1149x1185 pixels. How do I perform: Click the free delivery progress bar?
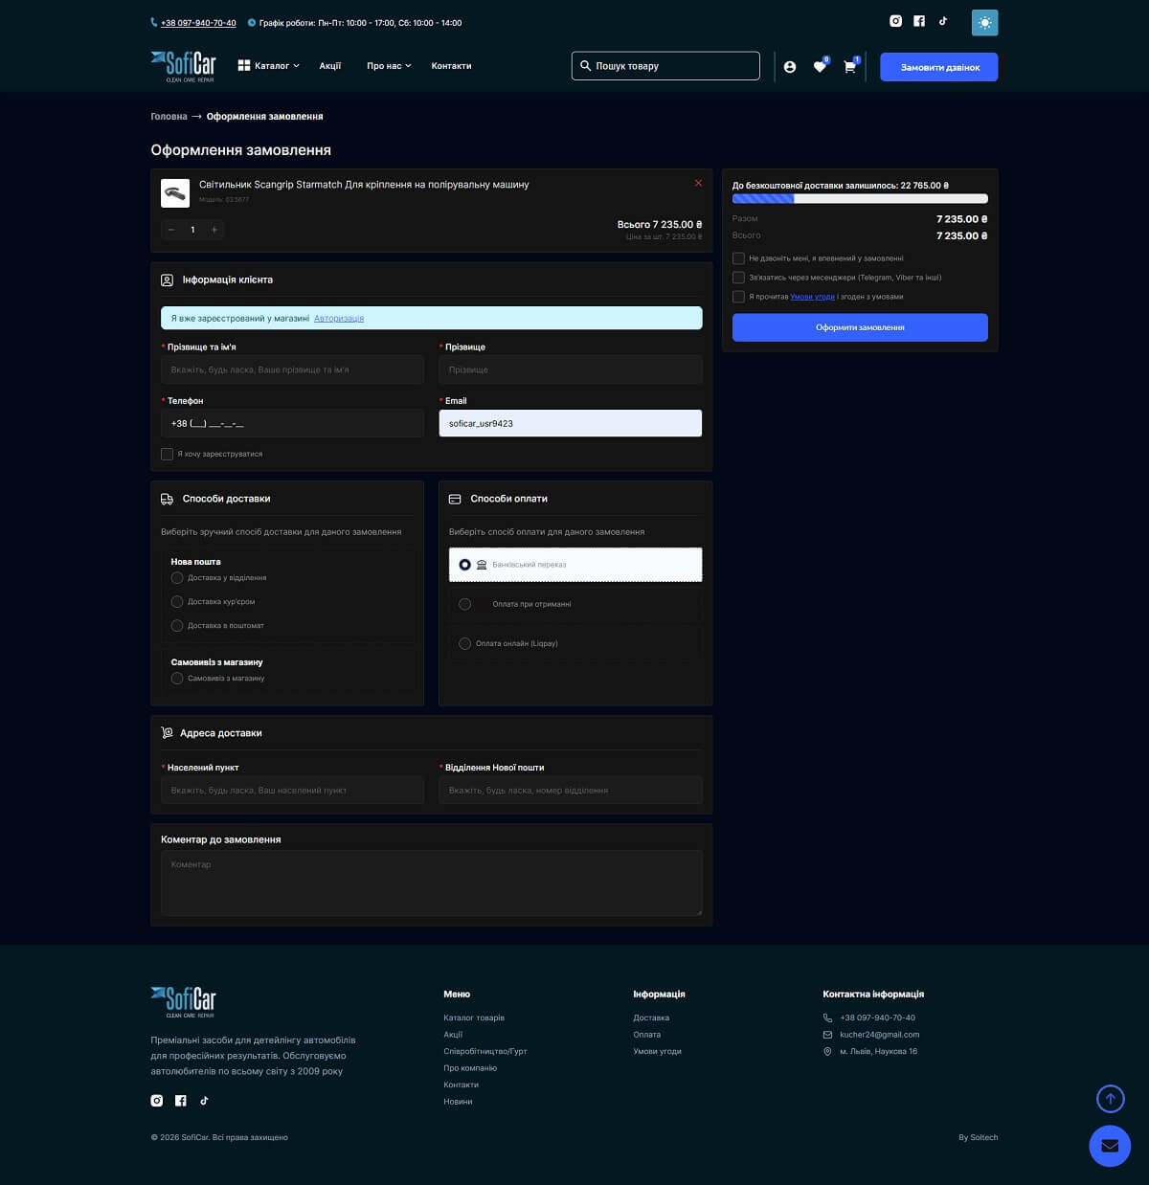(860, 199)
